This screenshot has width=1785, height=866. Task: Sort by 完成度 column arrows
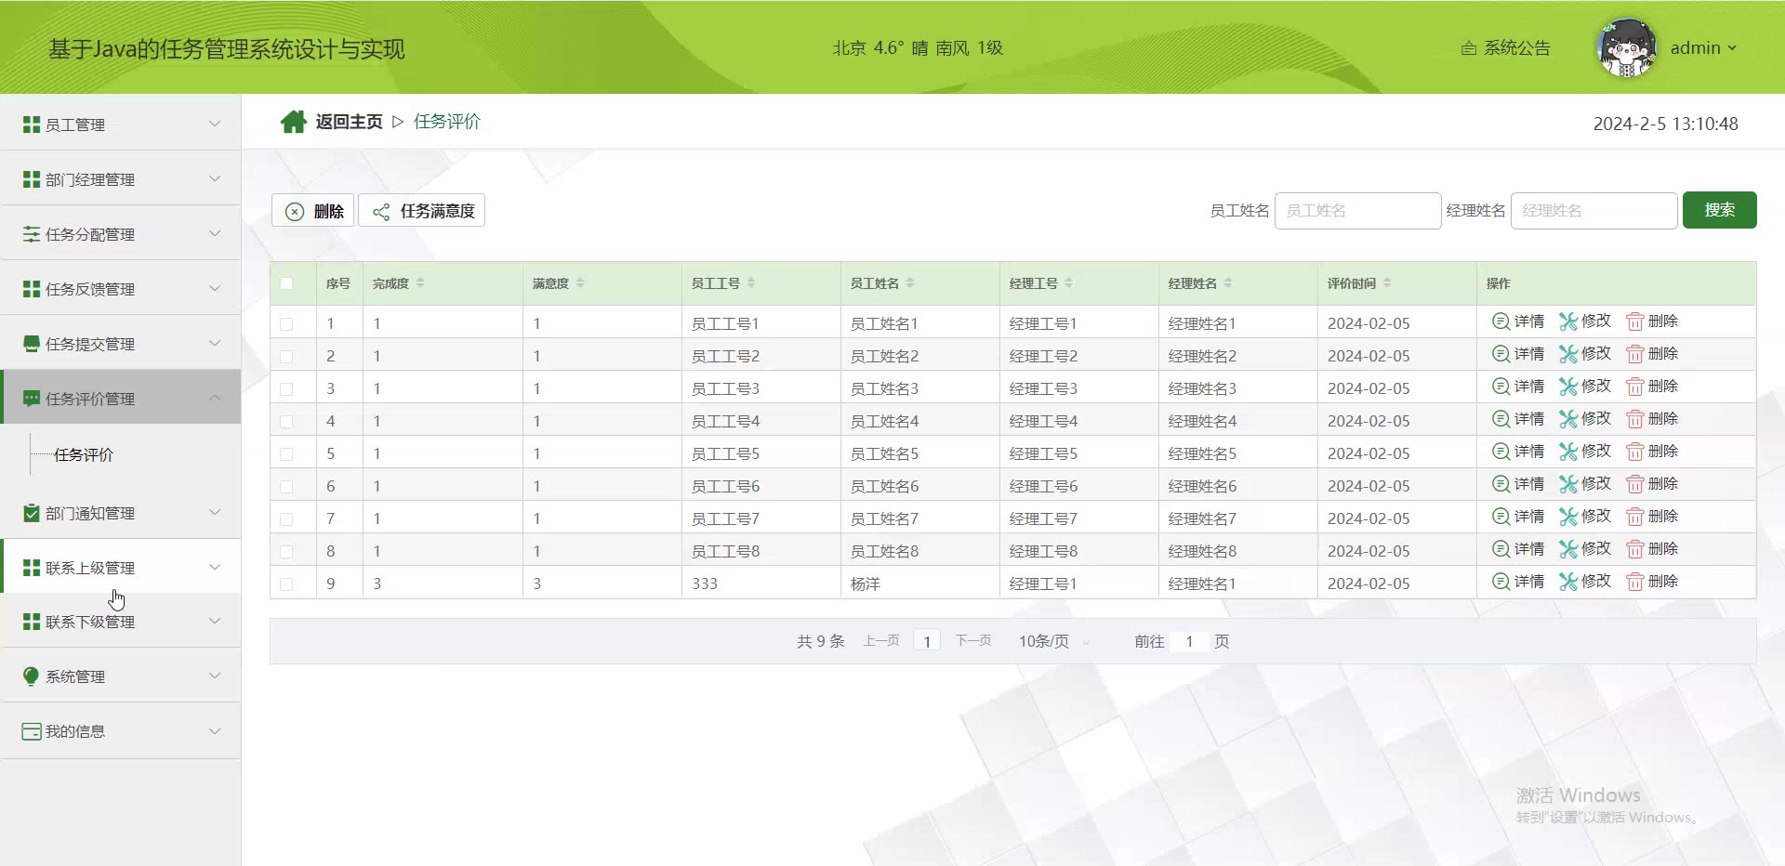click(x=420, y=283)
